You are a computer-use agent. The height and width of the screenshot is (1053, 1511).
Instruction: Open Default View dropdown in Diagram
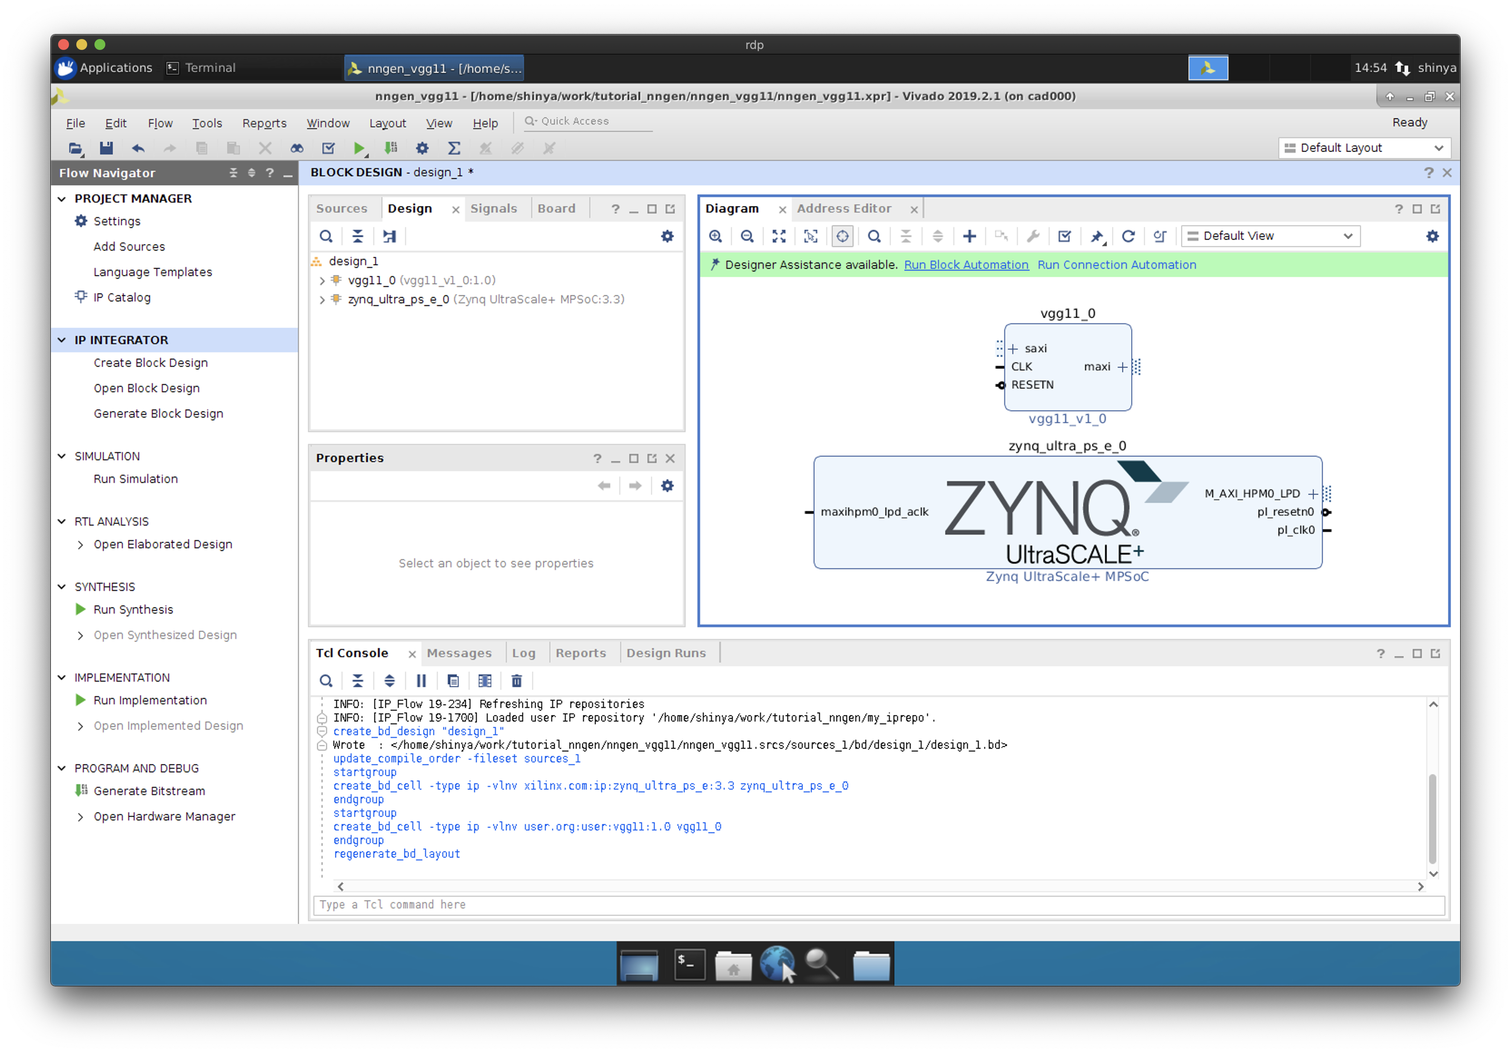click(1271, 236)
